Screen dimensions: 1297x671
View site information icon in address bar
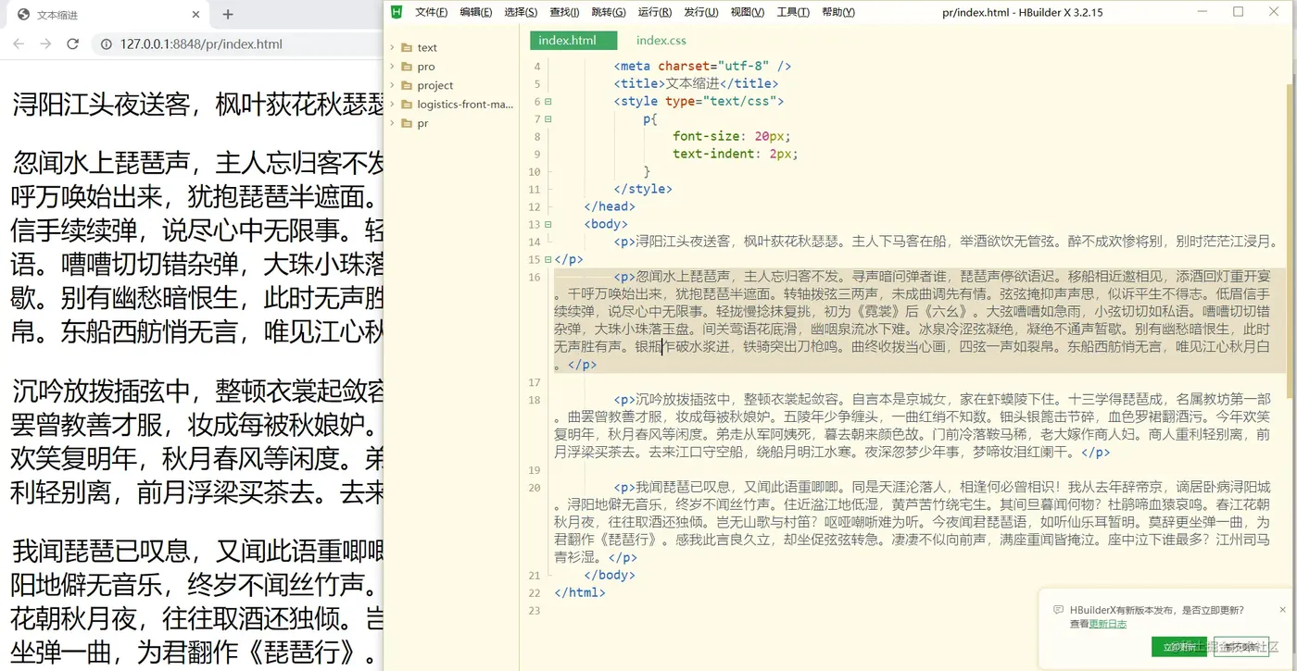pyautogui.click(x=106, y=43)
